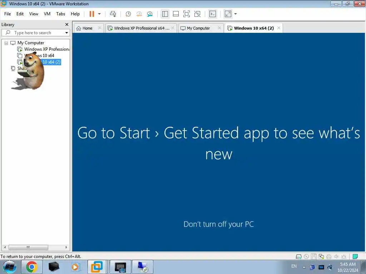
Task: Open the View menu
Action: [34, 14]
